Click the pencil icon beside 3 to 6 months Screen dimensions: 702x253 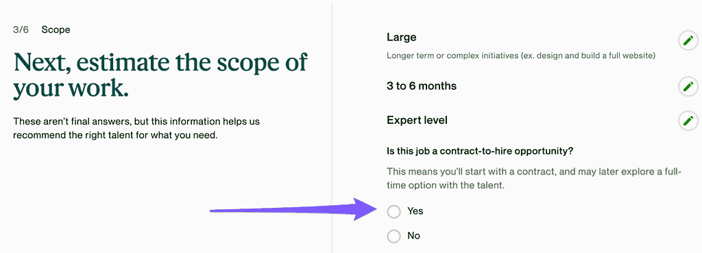click(688, 86)
